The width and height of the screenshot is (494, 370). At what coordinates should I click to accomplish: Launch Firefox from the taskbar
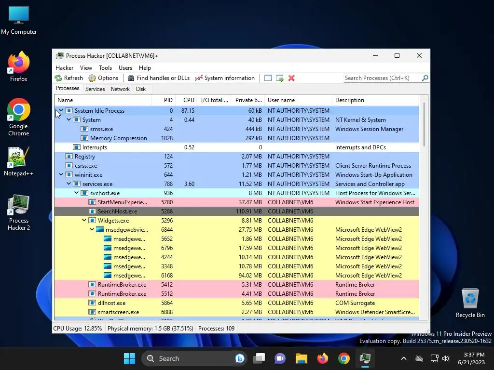coord(323,358)
